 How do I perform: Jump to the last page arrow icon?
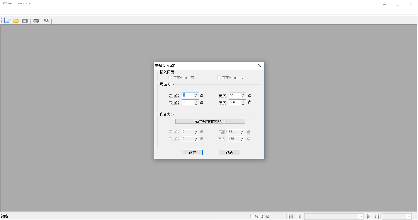pos(377,216)
